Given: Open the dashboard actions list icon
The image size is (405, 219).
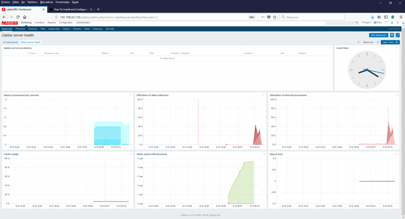Looking at the screenshot, I should click(392, 35).
